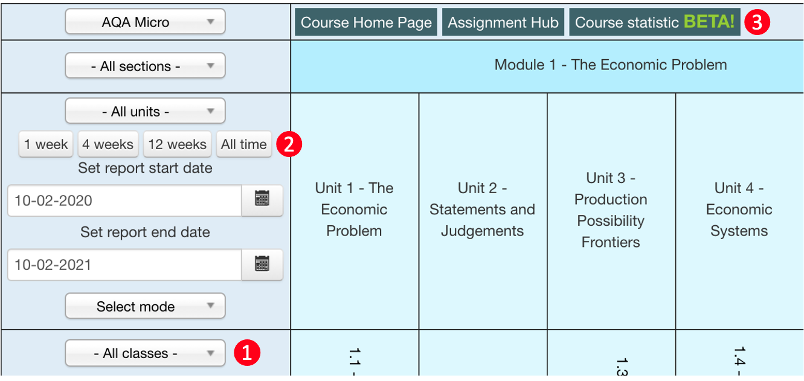Expand the All units dropdown
The width and height of the screenshot is (804, 381).
[x=145, y=111]
